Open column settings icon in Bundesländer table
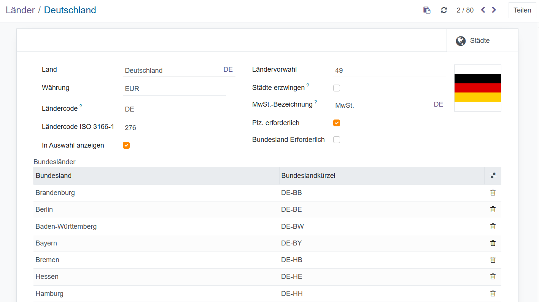539x302 pixels. tap(493, 176)
